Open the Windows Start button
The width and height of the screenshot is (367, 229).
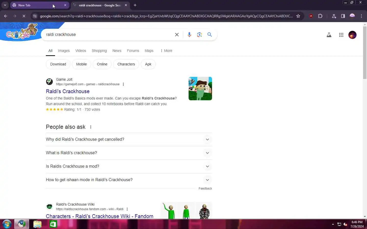click(x=7, y=224)
